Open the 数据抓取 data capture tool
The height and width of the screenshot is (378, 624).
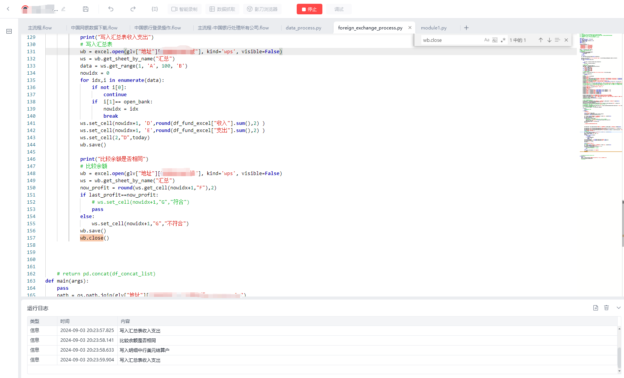click(222, 9)
